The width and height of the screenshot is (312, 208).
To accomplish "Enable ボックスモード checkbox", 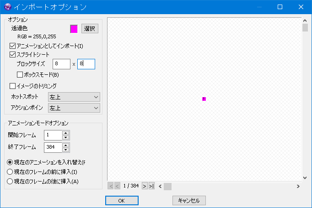I will (x=20, y=75).
